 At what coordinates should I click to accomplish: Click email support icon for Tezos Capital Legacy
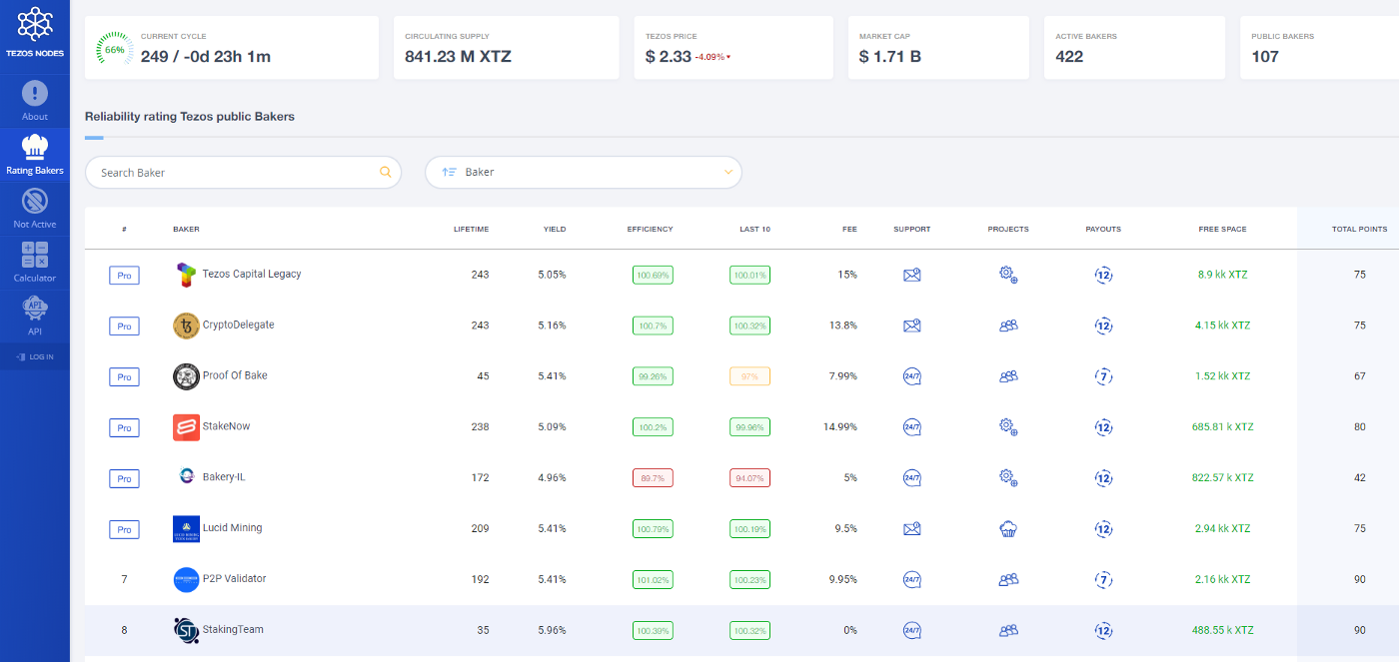[x=911, y=275]
